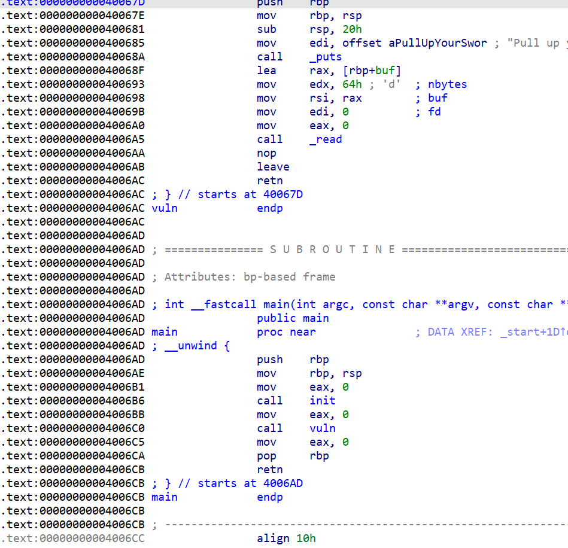Select the public main declaration
568x548 pixels.
pos(293,318)
